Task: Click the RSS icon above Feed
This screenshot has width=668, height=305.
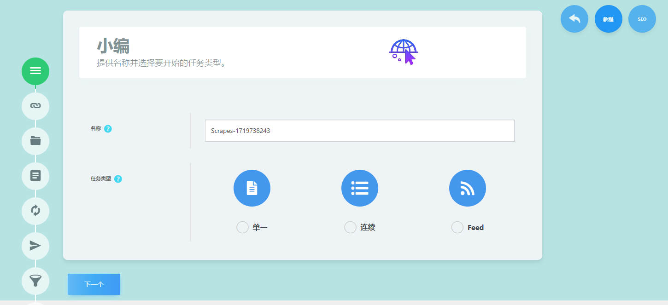Action: coord(468,188)
